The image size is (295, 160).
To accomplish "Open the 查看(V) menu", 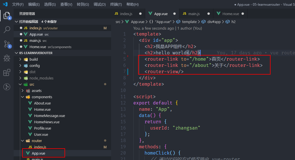I will (x=66, y=4).
